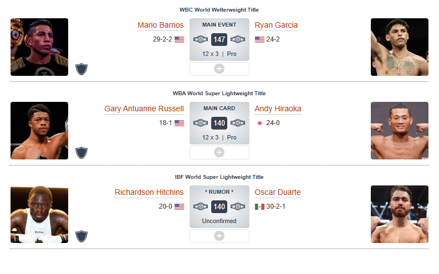
Task: Click shield icon beside Mario Barrios photo
Action: [82, 69]
